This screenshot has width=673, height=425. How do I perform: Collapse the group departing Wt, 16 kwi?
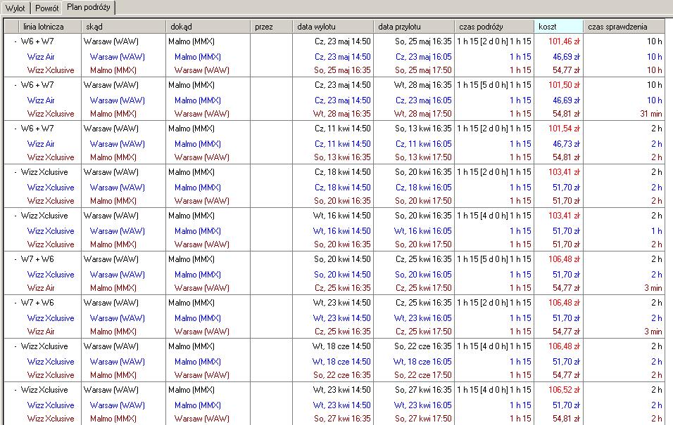pyautogui.click(x=15, y=216)
